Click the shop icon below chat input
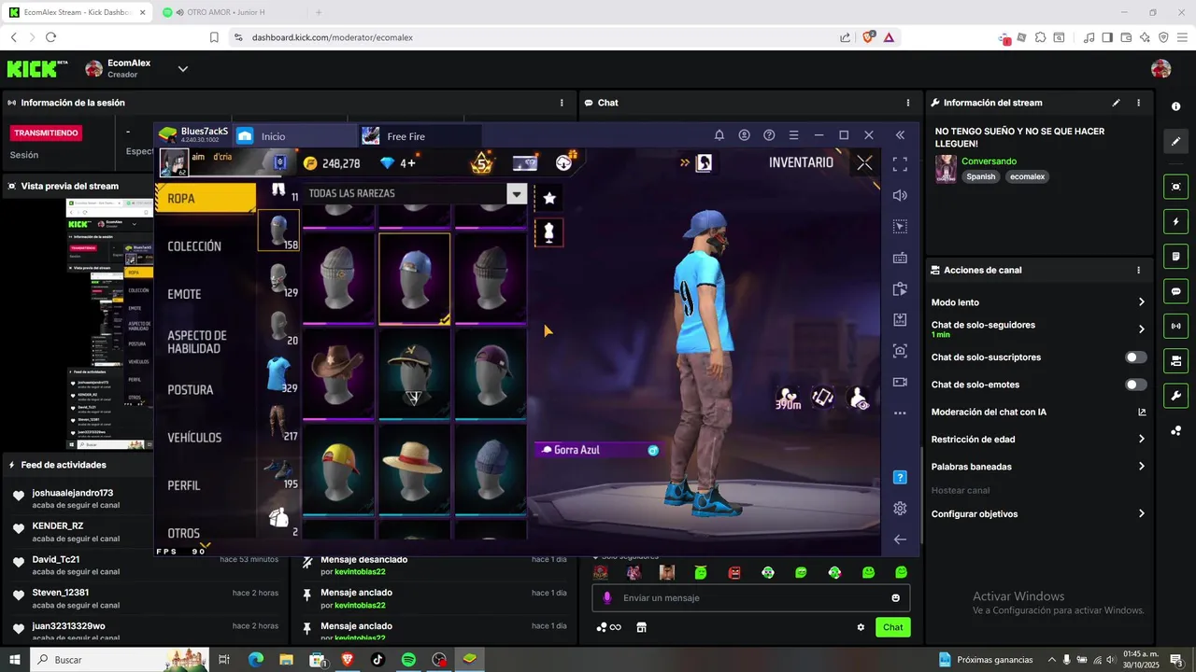Image resolution: width=1196 pixels, height=672 pixels. click(641, 627)
